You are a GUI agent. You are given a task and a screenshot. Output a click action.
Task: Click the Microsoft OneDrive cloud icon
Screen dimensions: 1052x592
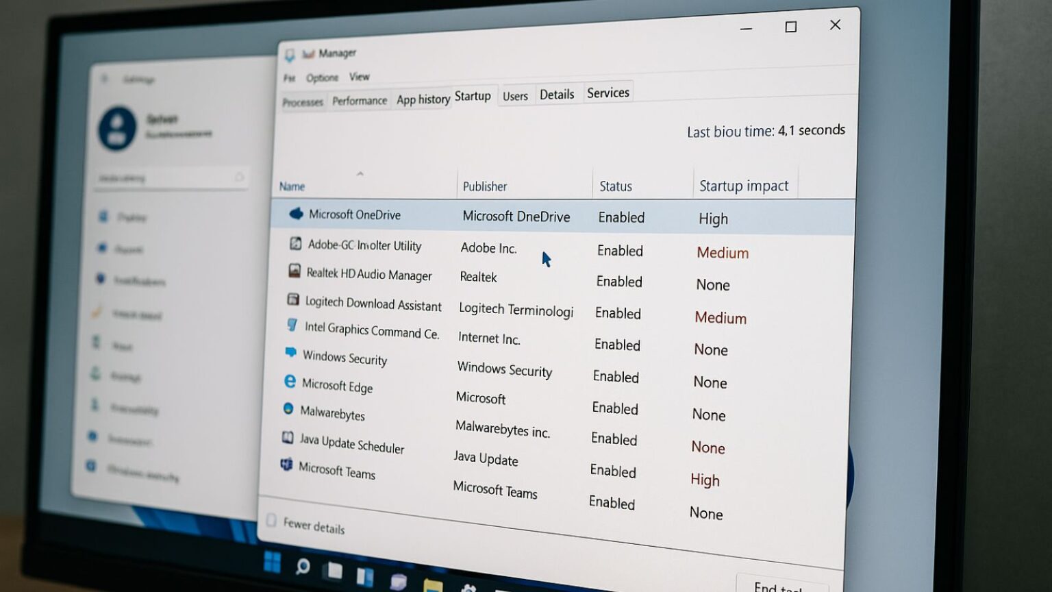pos(296,214)
